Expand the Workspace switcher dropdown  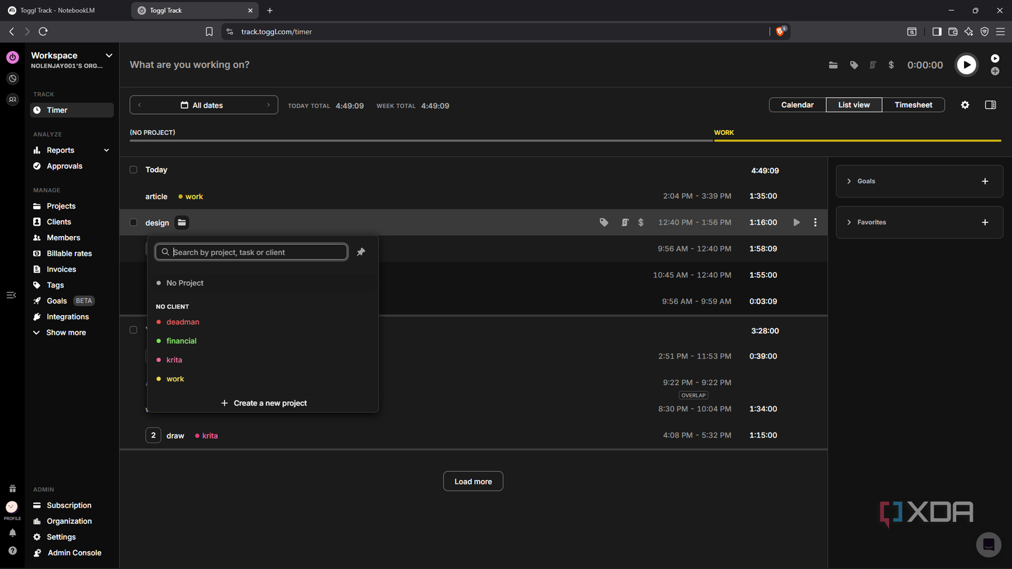coord(109,55)
